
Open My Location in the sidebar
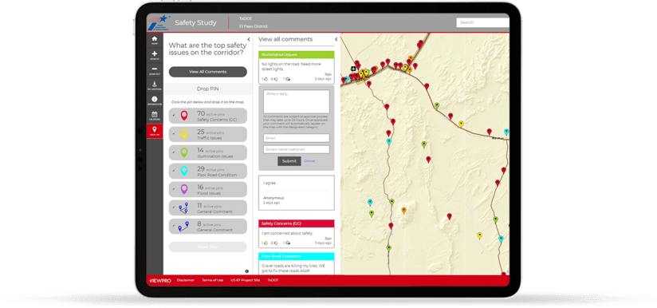click(155, 85)
